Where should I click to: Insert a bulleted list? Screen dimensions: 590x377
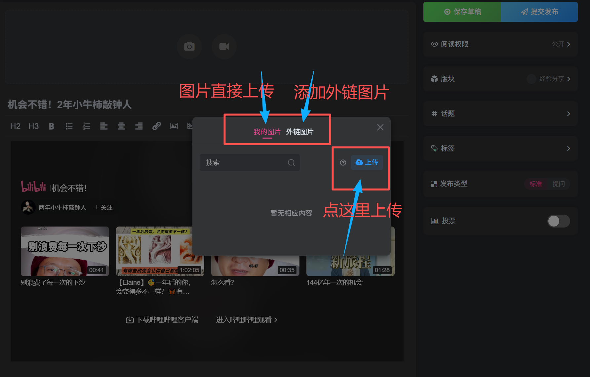pos(69,126)
